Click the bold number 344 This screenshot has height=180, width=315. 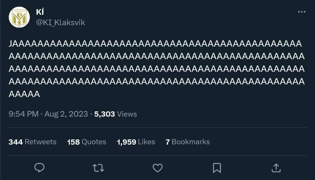[16, 142]
